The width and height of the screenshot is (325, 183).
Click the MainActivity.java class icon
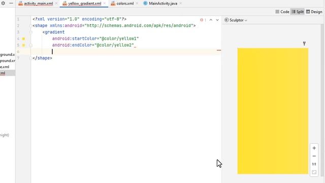pyautogui.click(x=145, y=4)
